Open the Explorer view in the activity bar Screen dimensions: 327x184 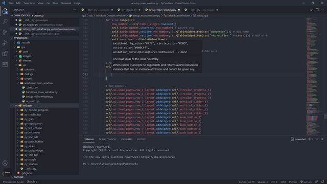5,11
